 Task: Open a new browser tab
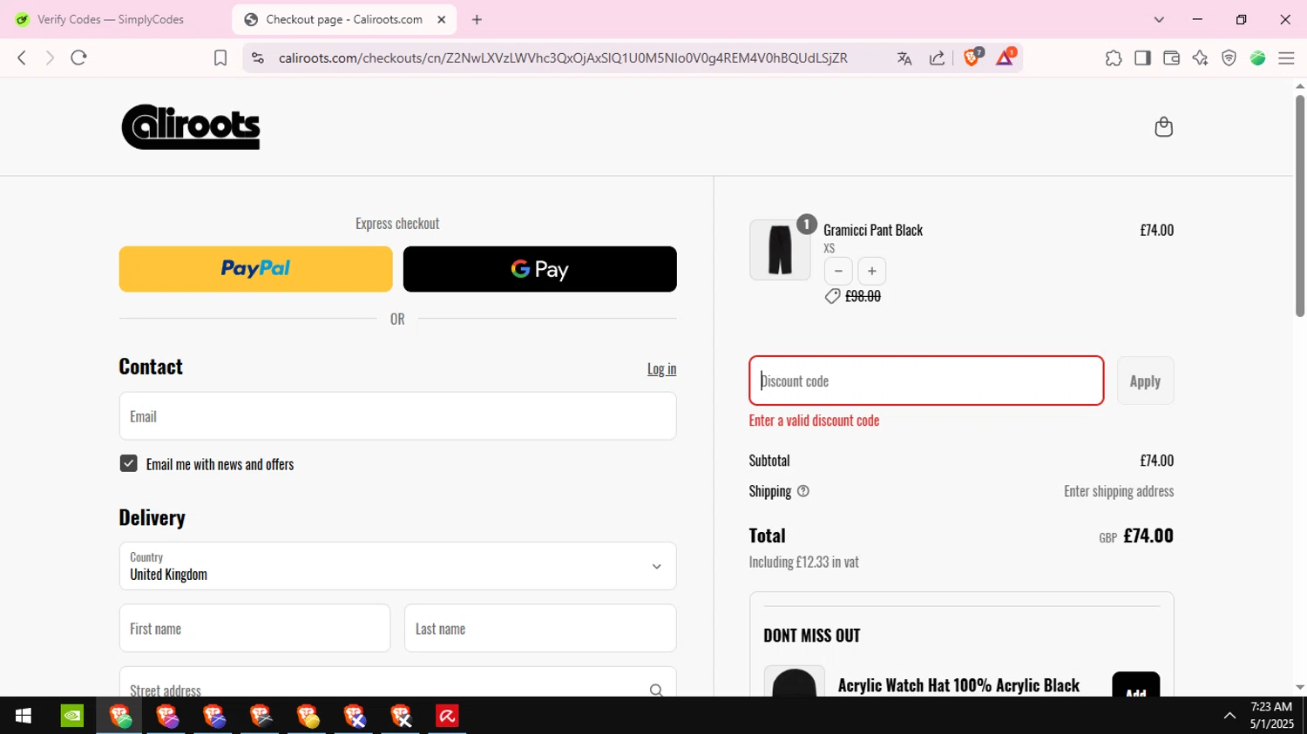pyautogui.click(x=477, y=19)
